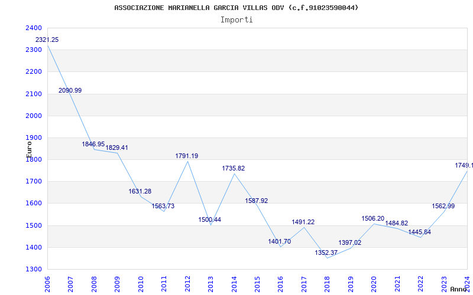Viewport: 473px width, 295px height.
Task: Click the 1700 y-axis tick label
Action: point(34,182)
